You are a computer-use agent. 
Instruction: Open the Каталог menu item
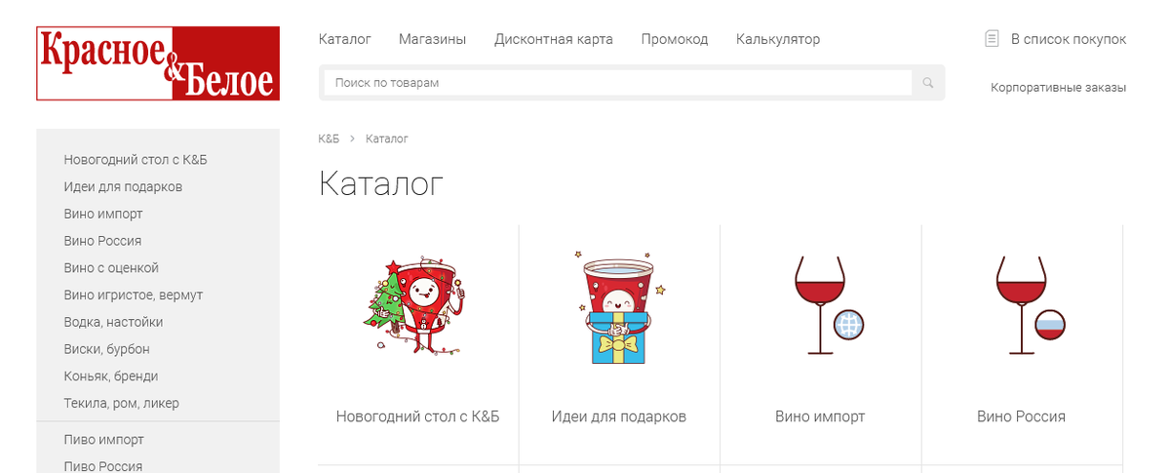coord(345,39)
